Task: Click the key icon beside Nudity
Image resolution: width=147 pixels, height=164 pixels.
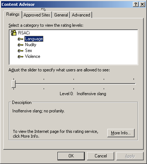Action: tap(20, 45)
